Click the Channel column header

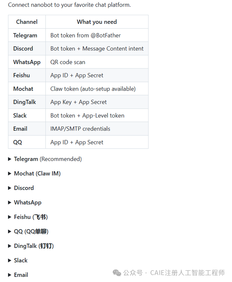(27, 22)
